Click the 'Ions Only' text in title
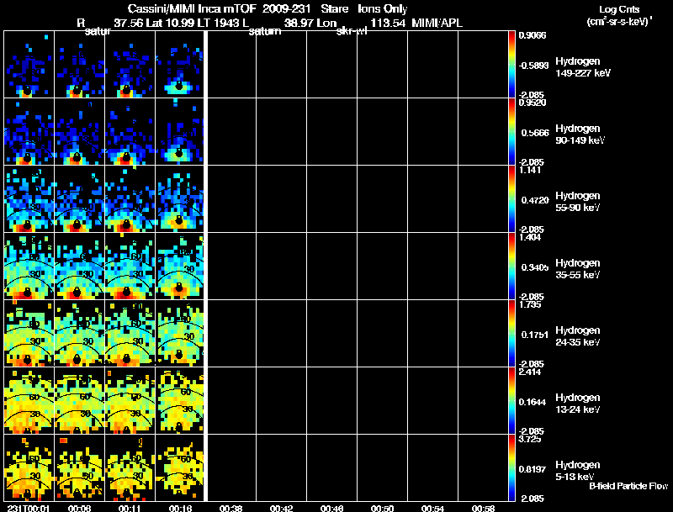Image resolution: width=673 pixels, height=512 pixels. [383, 8]
